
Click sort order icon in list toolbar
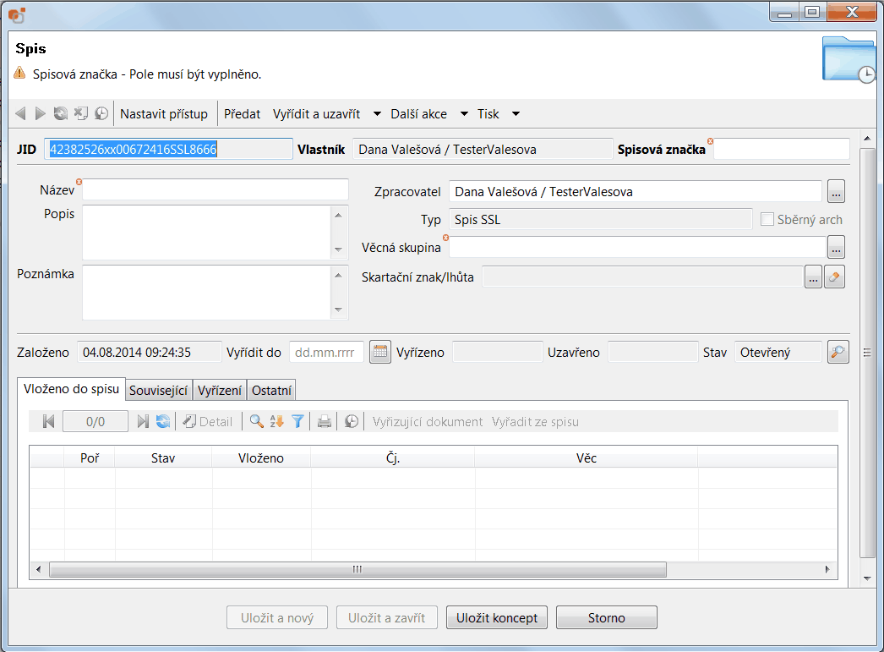276,421
